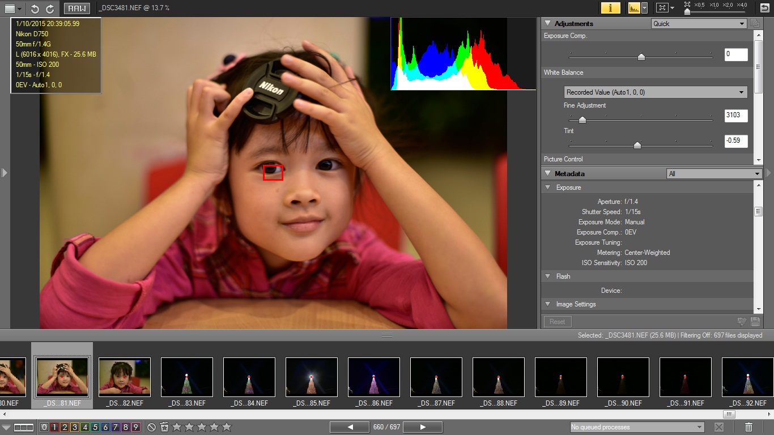Go to the previous image

click(x=350, y=427)
